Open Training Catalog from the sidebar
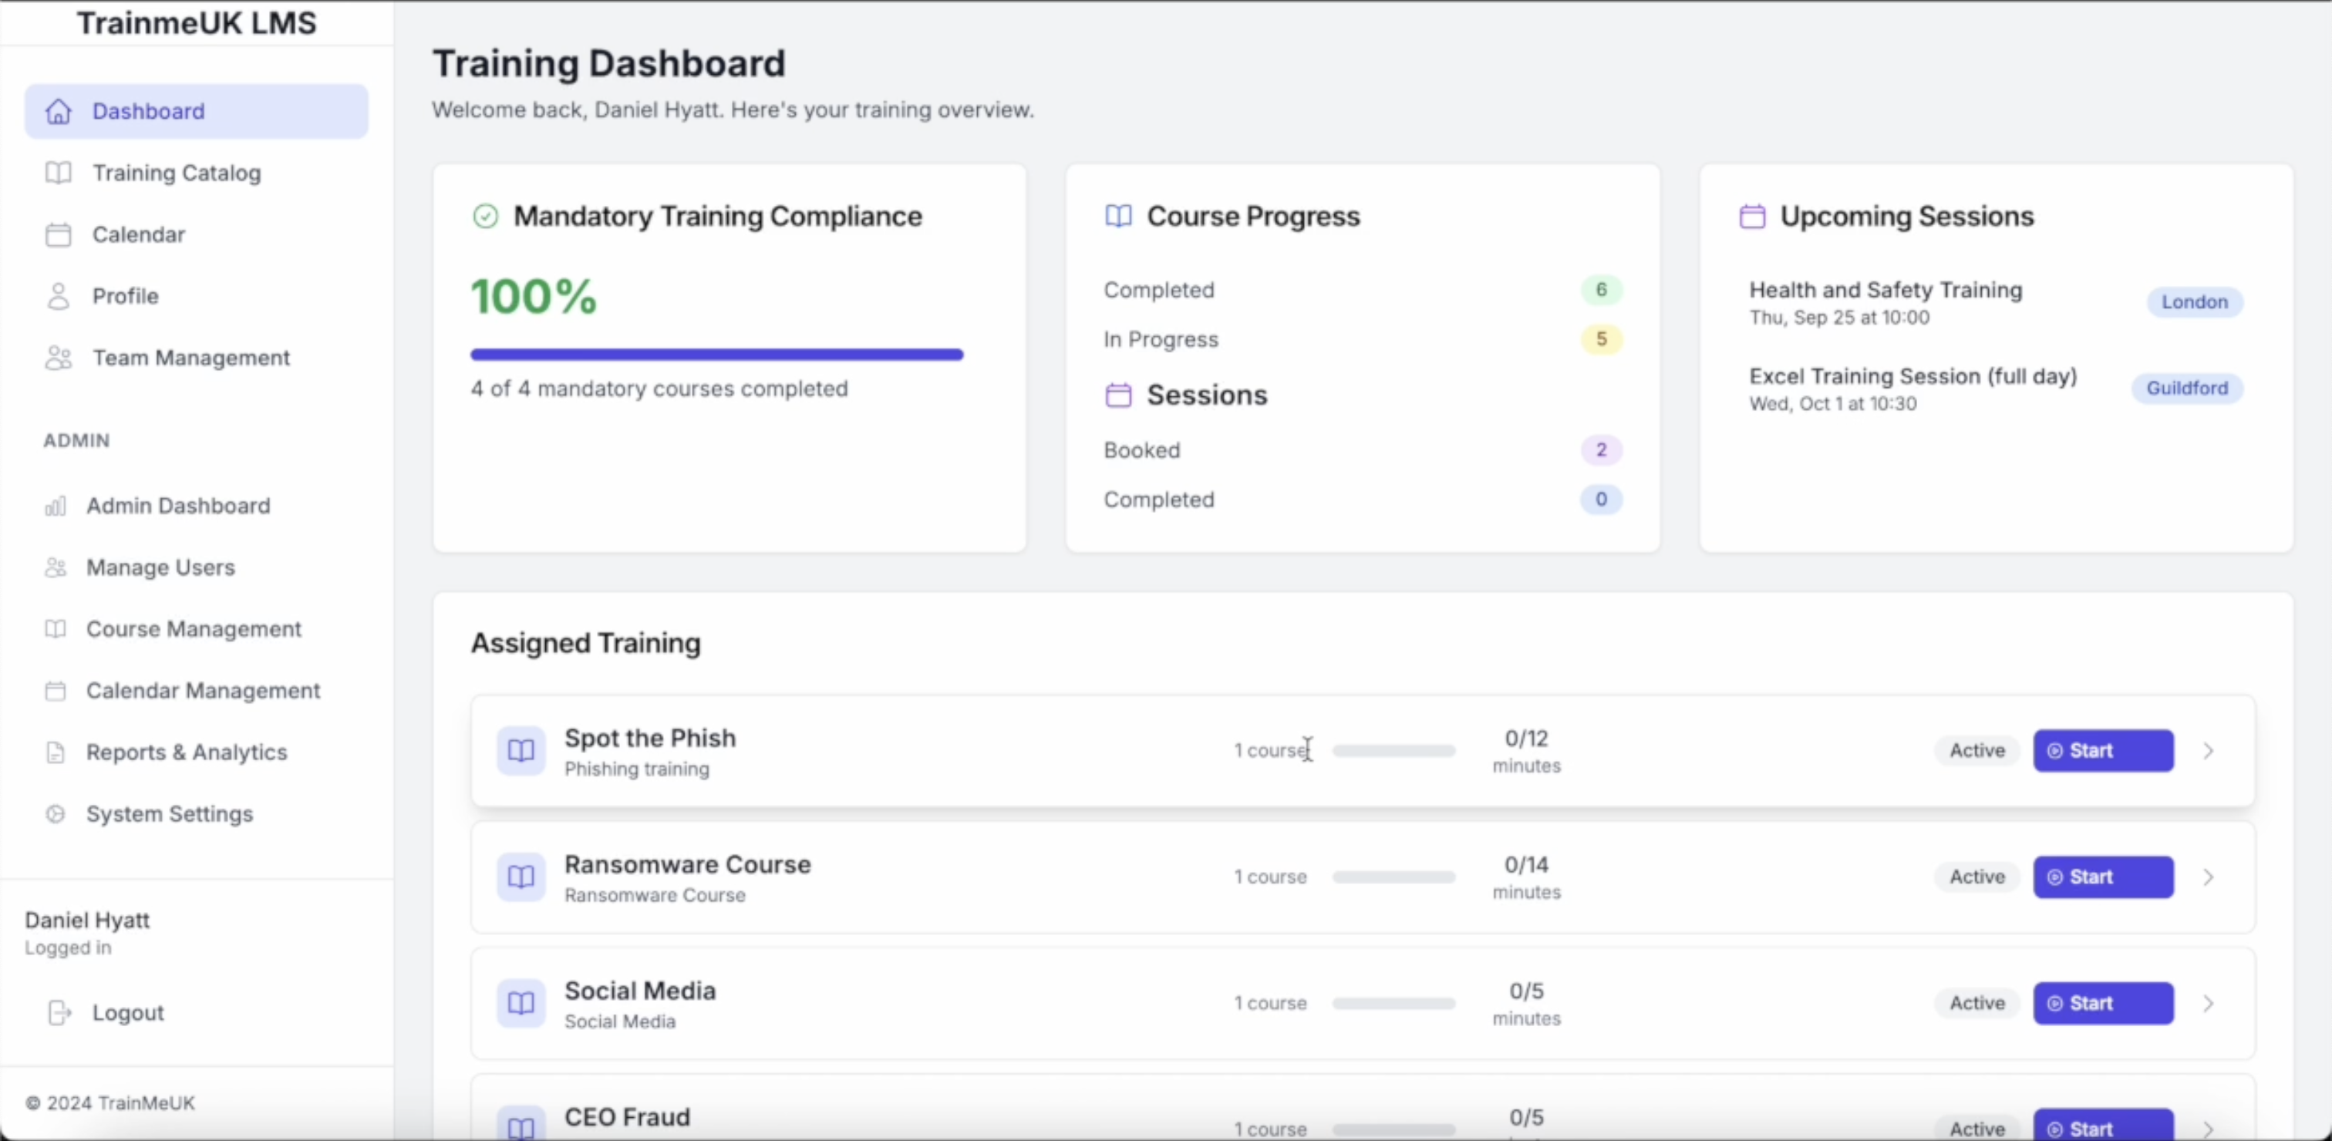This screenshot has height=1141, width=2332. click(x=197, y=173)
